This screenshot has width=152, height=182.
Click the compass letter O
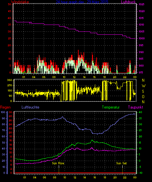pyautogui.click(x=143, y=96)
